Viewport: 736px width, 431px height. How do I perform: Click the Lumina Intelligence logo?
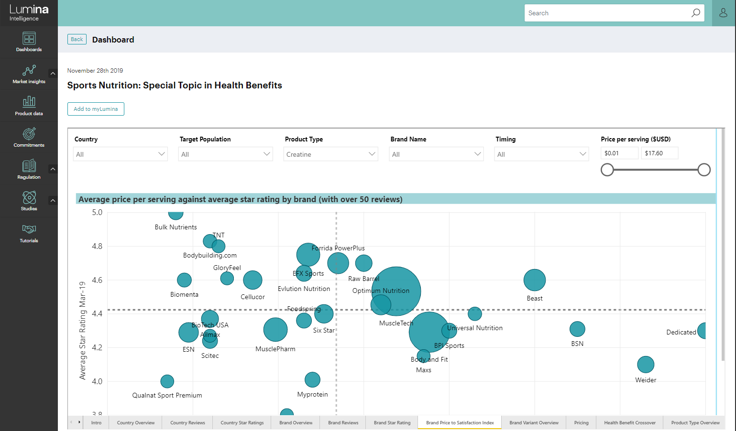(x=29, y=13)
